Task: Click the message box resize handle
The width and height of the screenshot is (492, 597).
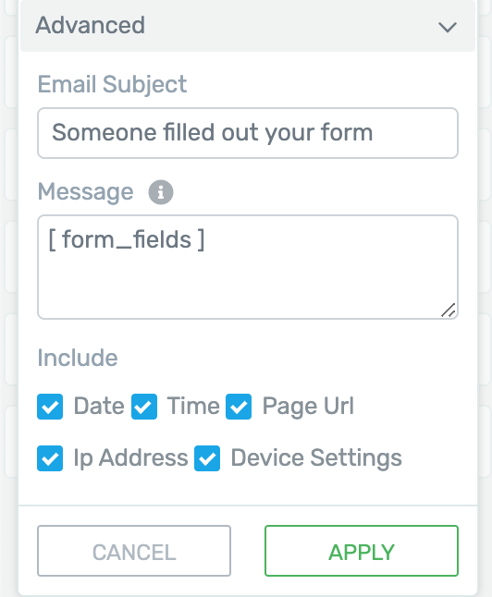Action: coord(449,310)
